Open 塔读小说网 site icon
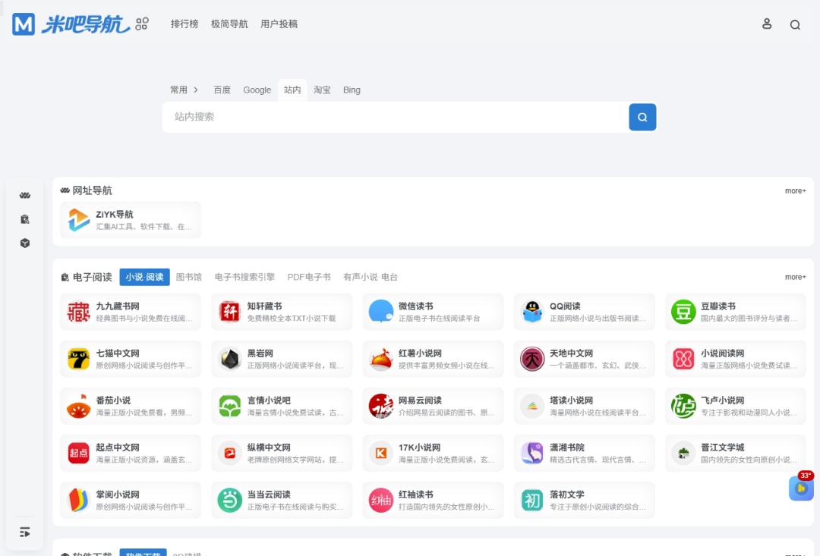This screenshot has width=820, height=556. 532,406
